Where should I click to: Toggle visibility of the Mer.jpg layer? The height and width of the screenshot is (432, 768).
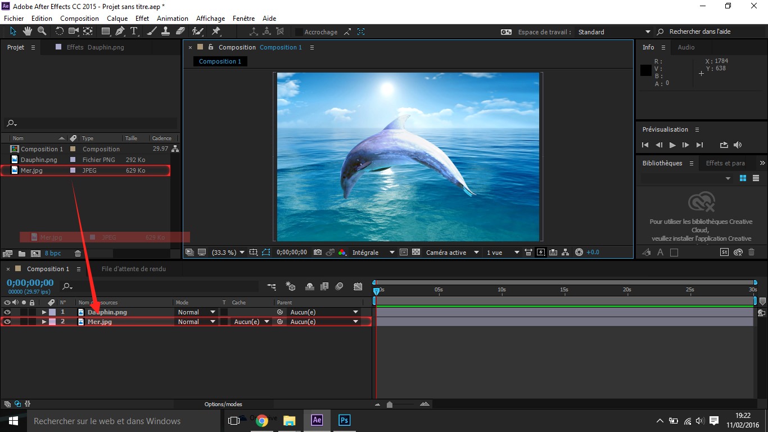click(x=7, y=322)
